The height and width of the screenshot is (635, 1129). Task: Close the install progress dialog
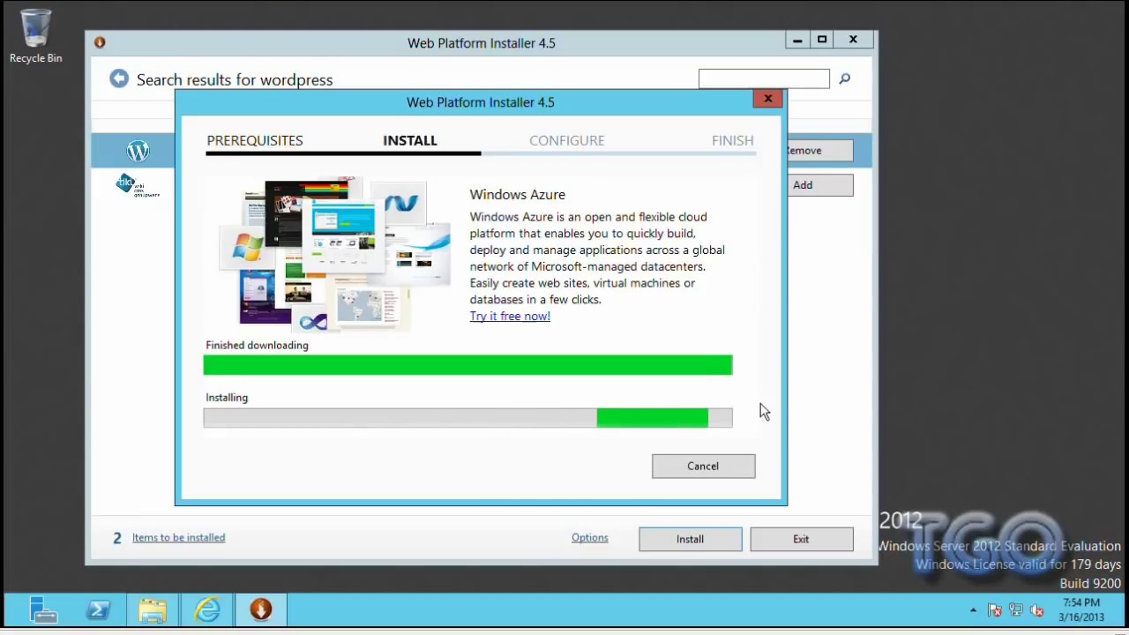pos(767,99)
